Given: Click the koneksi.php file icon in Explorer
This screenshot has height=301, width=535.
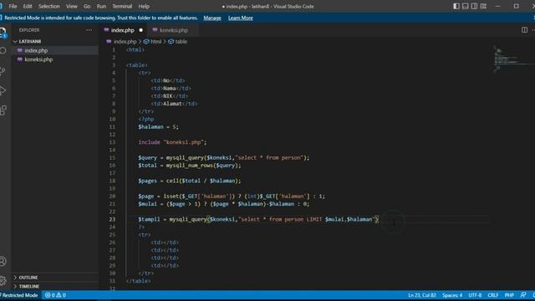Looking at the screenshot, I should click(x=20, y=59).
